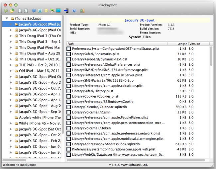Click the green refresh backups toolbar icon
The width and height of the screenshot is (216, 169).
click(4, 11)
